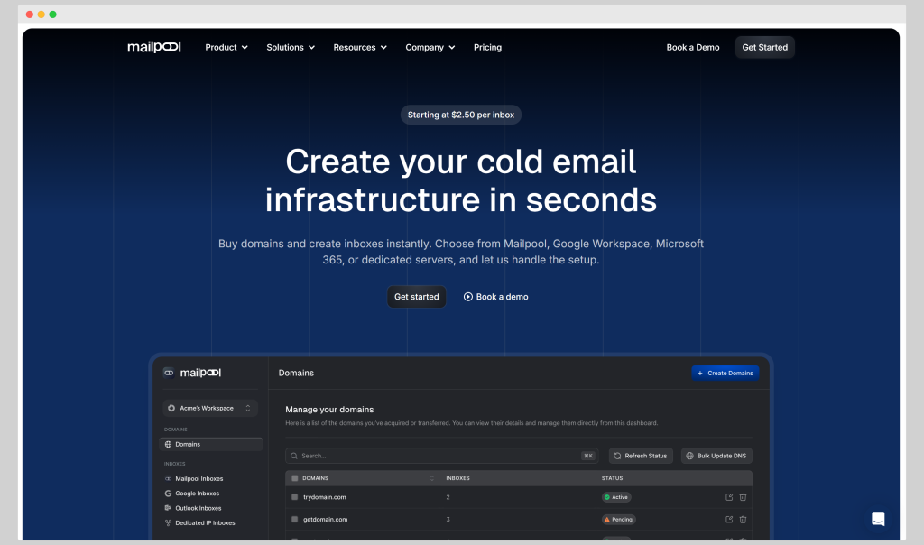Click the Manage your domains heading
Viewport: 924px width, 545px height.
pos(329,410)
